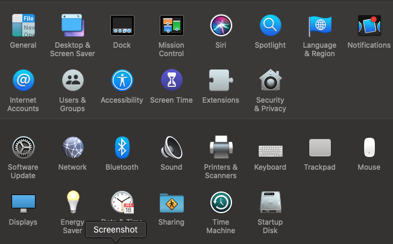This screenshot has height=244, width=393.
Task: Open the Sharing folder icon
Action: pos(172,203)
